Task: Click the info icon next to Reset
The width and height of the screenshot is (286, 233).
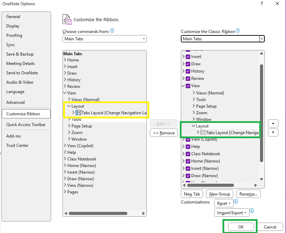Action: (236, 201)
